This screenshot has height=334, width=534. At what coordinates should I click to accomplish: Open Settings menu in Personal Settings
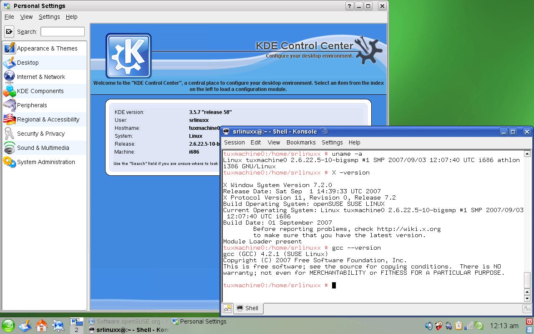click(49, 17)
